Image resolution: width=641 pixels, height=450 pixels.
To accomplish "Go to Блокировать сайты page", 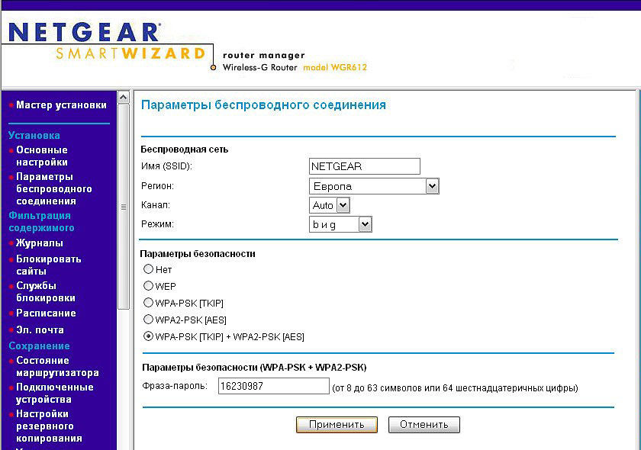I will 48,265.
